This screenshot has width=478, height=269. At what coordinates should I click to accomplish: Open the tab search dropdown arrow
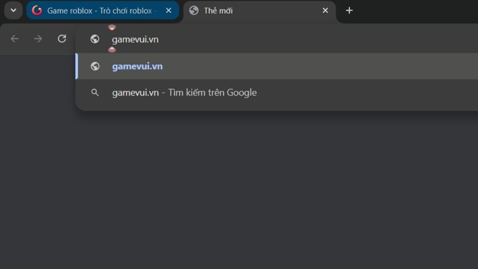(13, 10)
